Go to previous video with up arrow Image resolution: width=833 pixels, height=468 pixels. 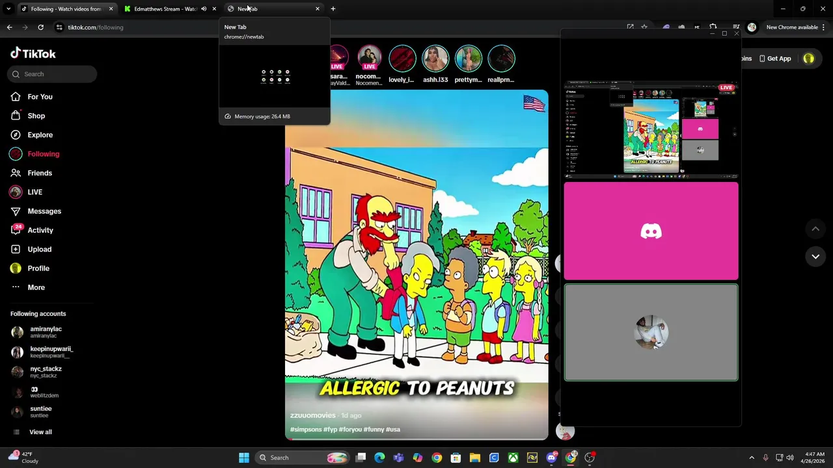pyautogui.click(x=815, y=229)
